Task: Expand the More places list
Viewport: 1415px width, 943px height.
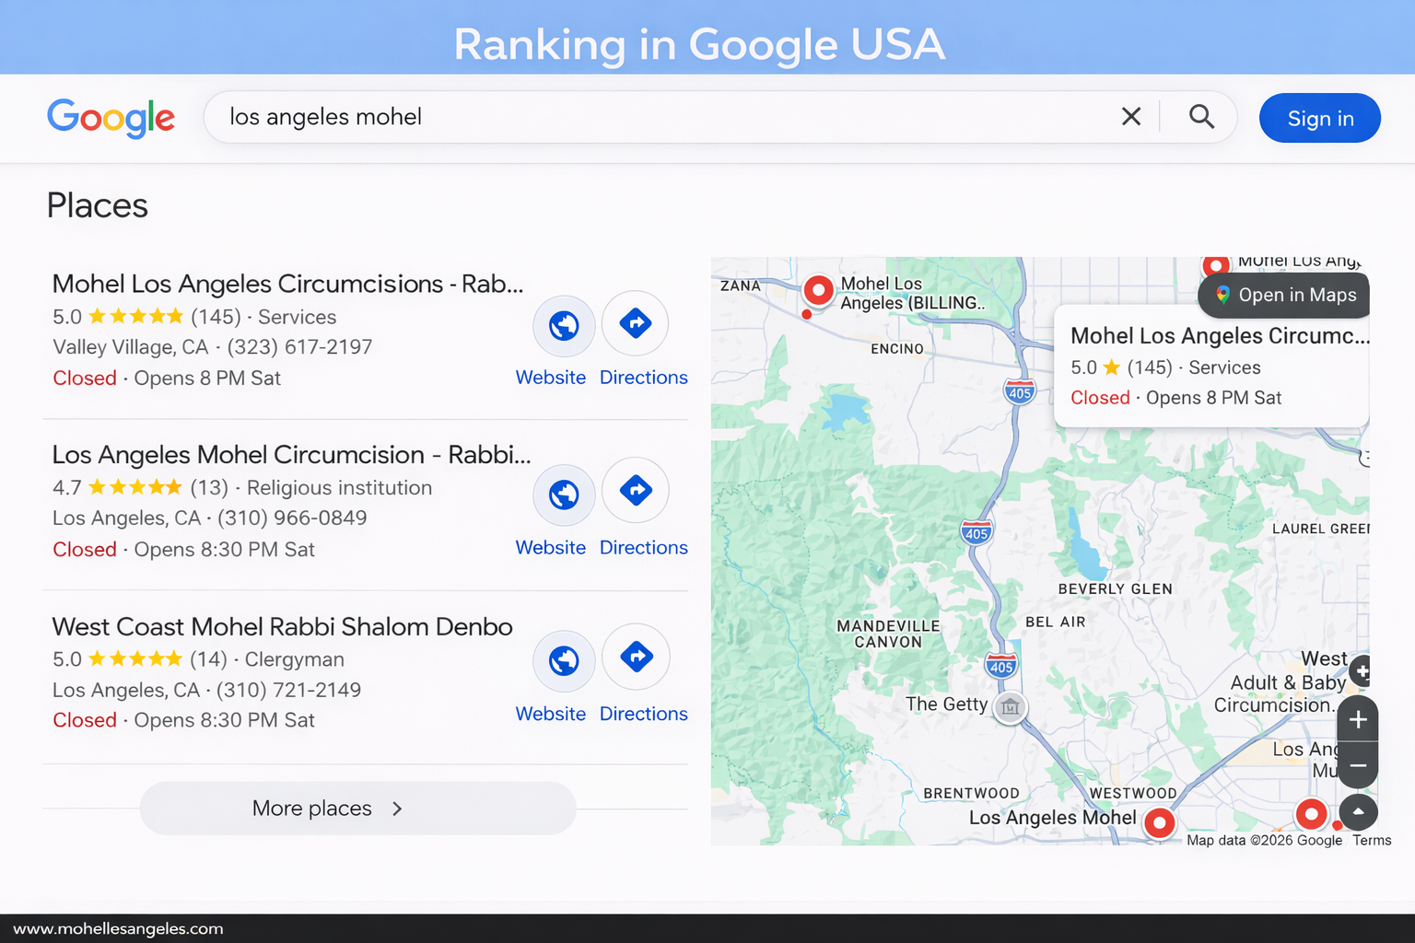Action: click(x=357, y=809)
